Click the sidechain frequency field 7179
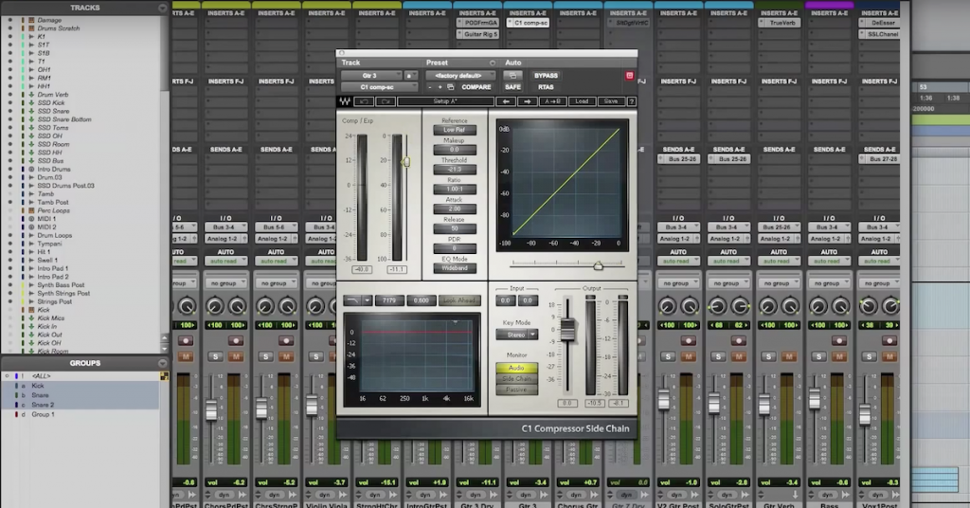Viewport: 970px width, 508px height. [x=389, y=300]
